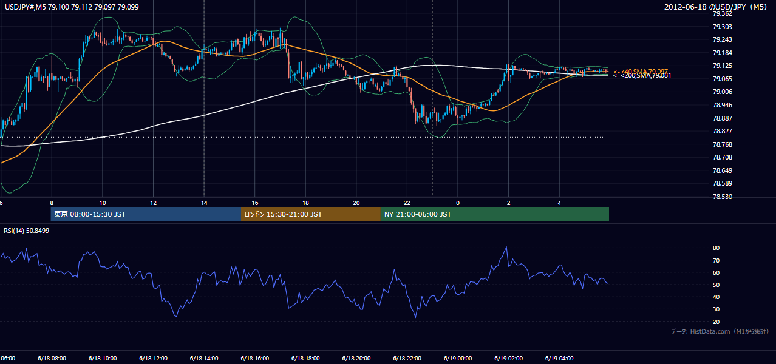The image size is (776, 364).
Task: Select hour label 18 under price chart
Action: click(x=305, y=203)
